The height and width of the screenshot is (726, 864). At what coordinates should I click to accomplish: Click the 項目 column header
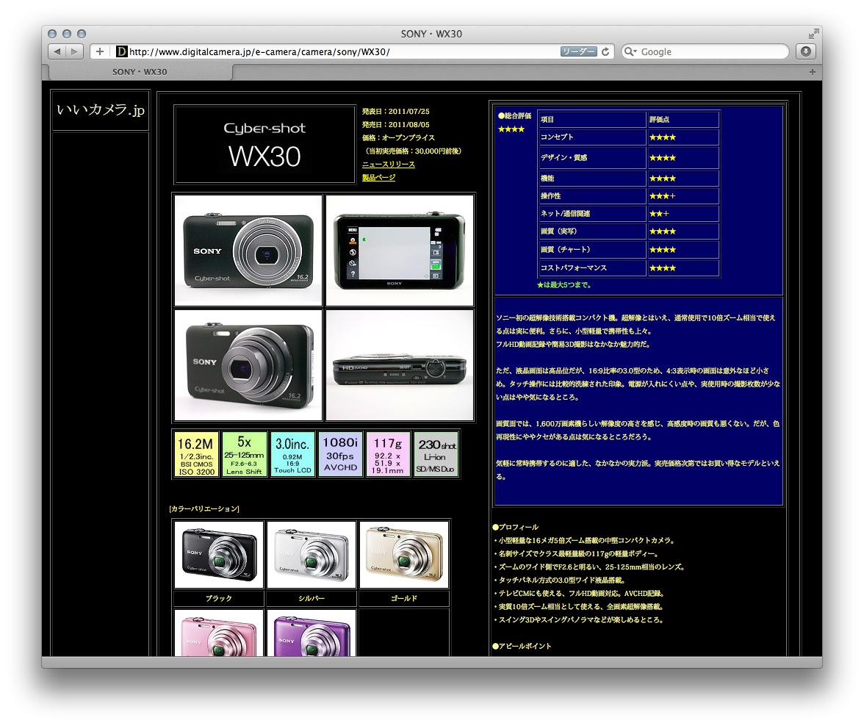click(x=547, y=120)
